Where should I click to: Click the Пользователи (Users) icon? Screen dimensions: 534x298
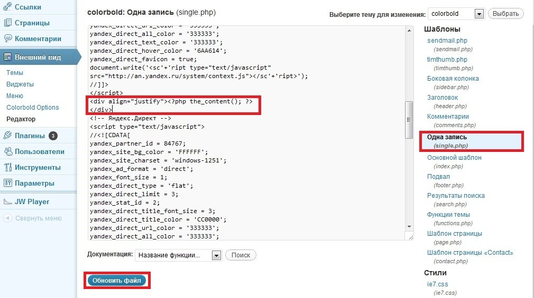pos(8,151)
